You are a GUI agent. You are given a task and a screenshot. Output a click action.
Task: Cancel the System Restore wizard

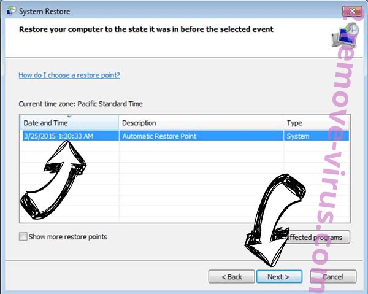tap(333, 277)
